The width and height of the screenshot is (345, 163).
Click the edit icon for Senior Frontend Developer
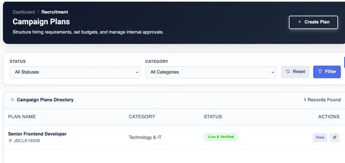pos(335,137)
